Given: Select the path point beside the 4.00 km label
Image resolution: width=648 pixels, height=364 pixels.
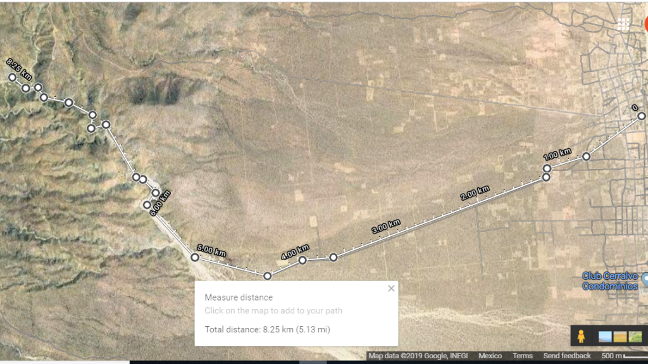Looking at the screenshot, I should coord(302,260).
